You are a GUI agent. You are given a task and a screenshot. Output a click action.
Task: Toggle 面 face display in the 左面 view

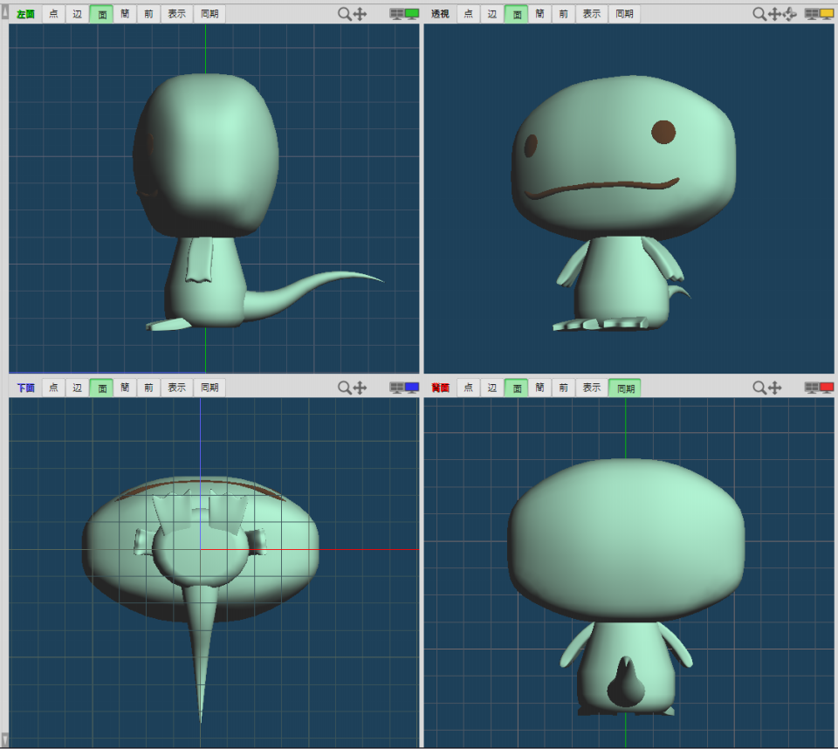pos(101,14)
